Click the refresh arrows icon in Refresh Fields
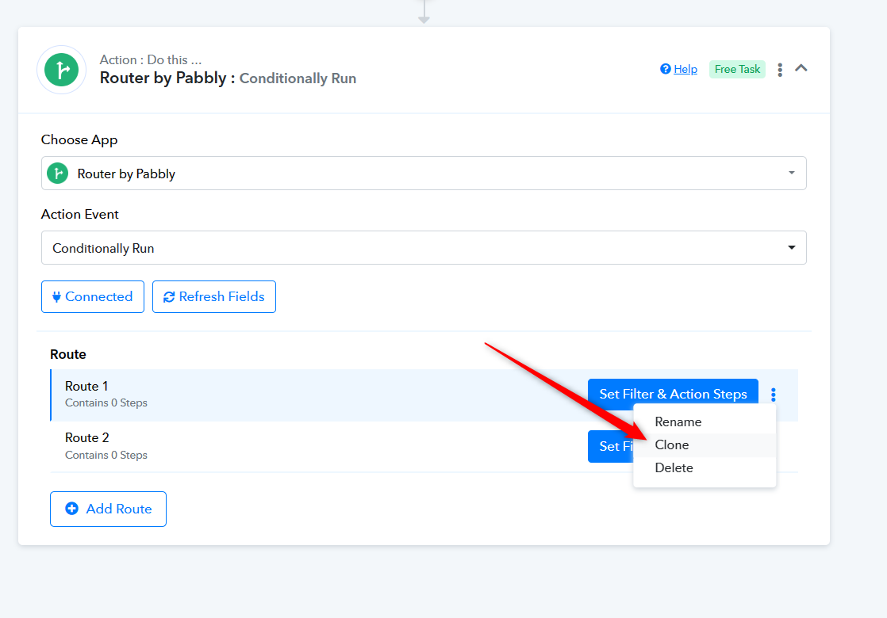Screen dimensions: 887x618 [168, 297]
